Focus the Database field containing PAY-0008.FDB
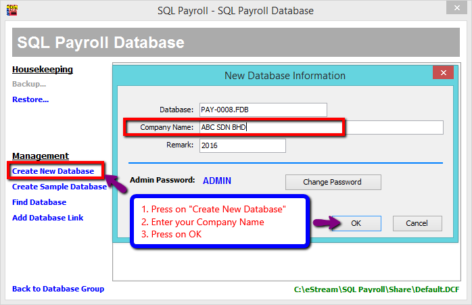The height and width of the screenshot is (305, 472). coord(263,110)
